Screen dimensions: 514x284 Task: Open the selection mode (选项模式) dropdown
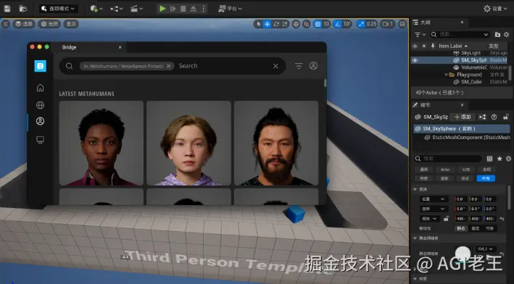click(x=58, y=9)
